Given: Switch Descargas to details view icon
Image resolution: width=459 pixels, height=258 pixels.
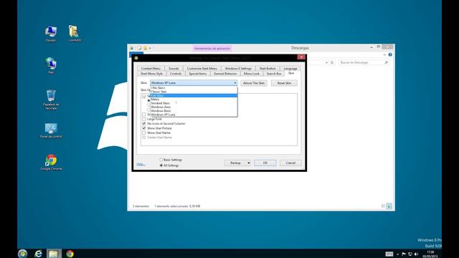Looking at the screenshot, I should pos(383,206).
